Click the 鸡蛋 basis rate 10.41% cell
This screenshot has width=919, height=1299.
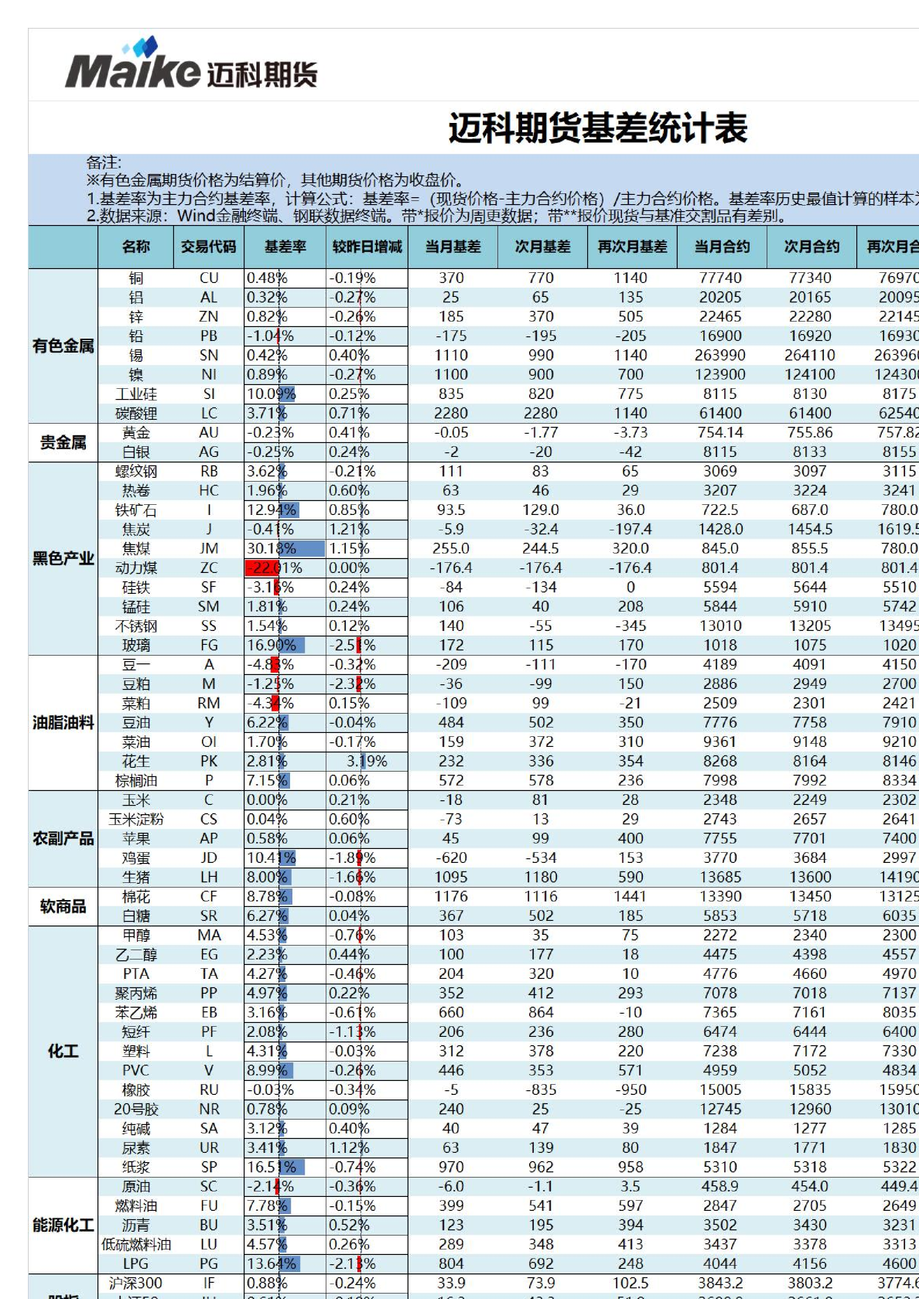tap(285, 858)
